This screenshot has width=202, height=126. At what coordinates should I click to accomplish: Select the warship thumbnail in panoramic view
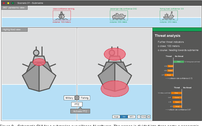(62, 16)
